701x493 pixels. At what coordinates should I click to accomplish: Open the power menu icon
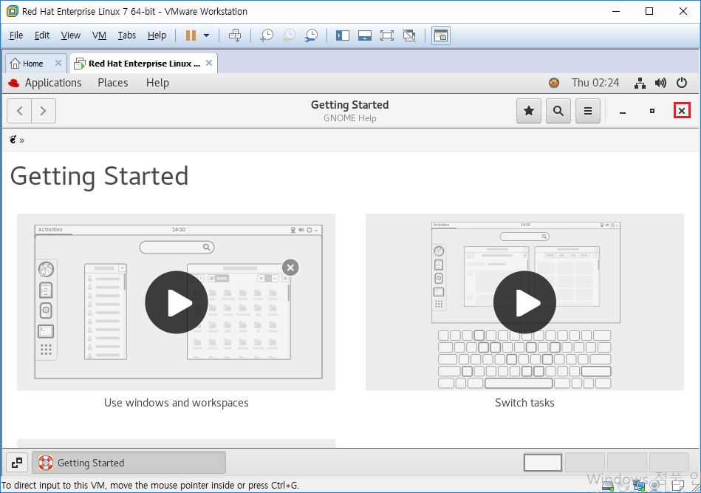681,83
